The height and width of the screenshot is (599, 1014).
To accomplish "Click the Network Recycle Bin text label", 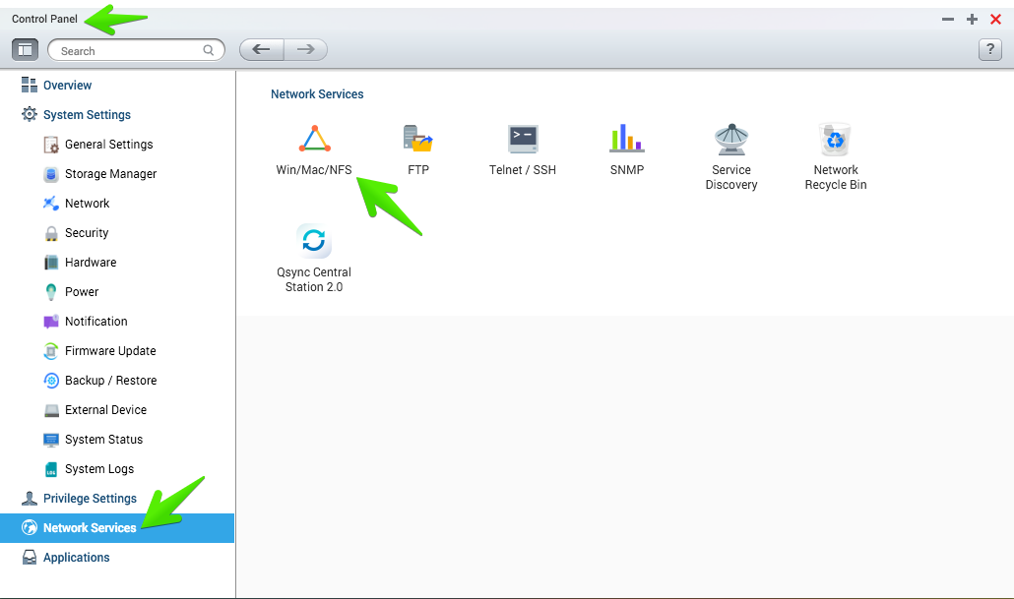I will 836,177.
